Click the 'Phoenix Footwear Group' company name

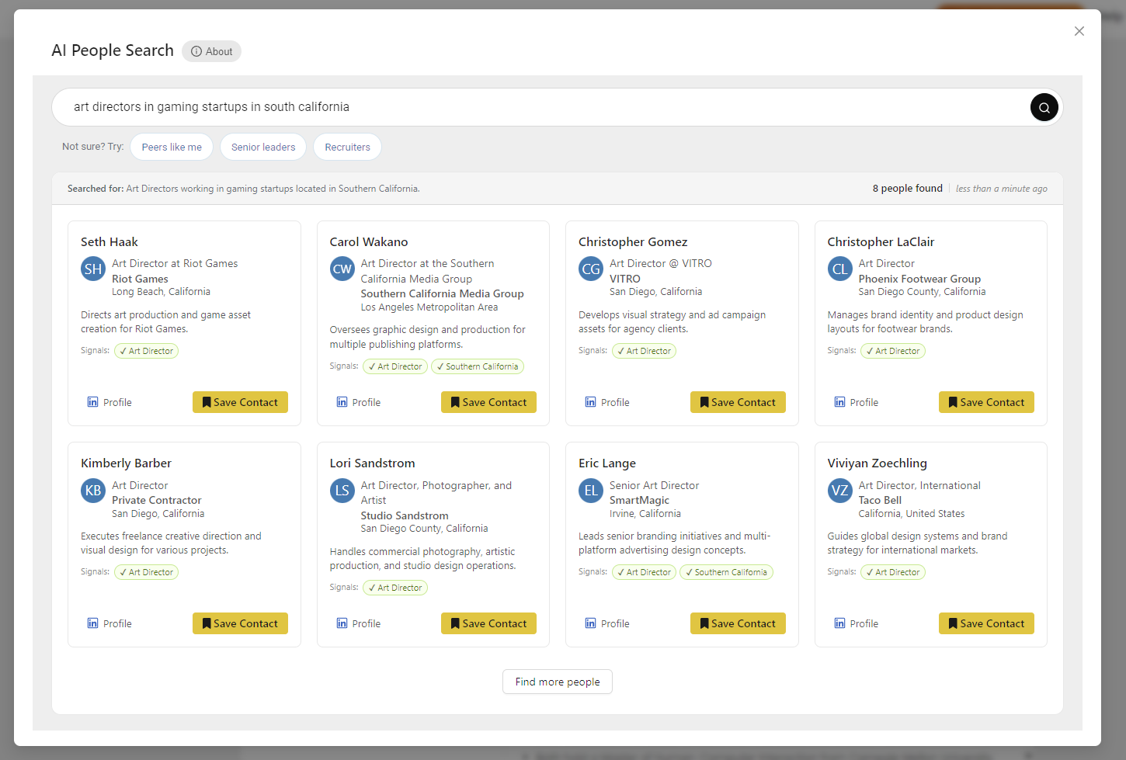pos(919,279)
